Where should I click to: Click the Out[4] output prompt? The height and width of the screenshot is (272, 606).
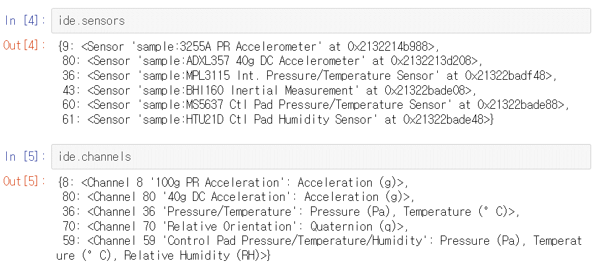tap(25, 45)
